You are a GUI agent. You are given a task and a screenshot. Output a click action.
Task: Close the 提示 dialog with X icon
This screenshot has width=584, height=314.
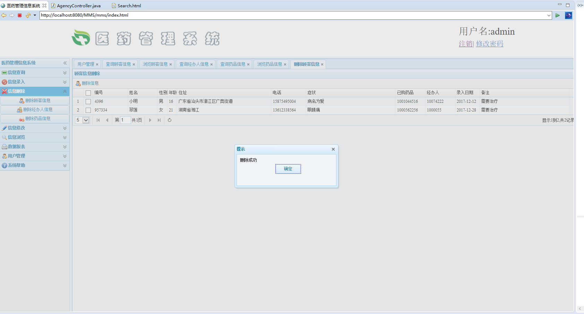pos(333,149)
